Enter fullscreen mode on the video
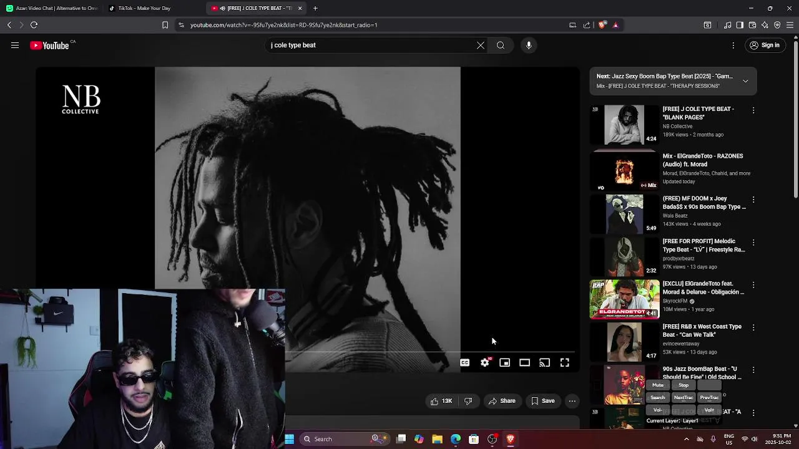The width and height of the screenshot is (799, 449). [565, 362]
